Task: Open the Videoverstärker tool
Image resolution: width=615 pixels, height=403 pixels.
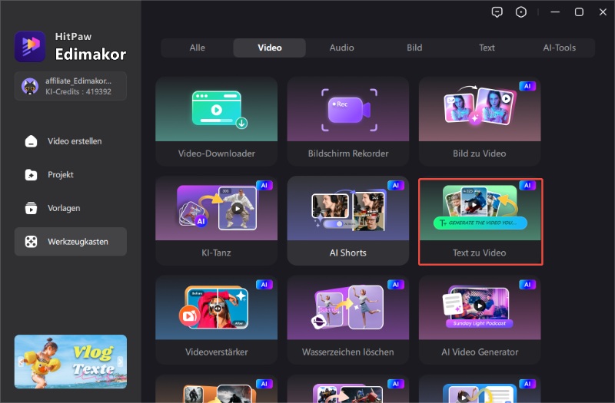Action: coord(216,320)
